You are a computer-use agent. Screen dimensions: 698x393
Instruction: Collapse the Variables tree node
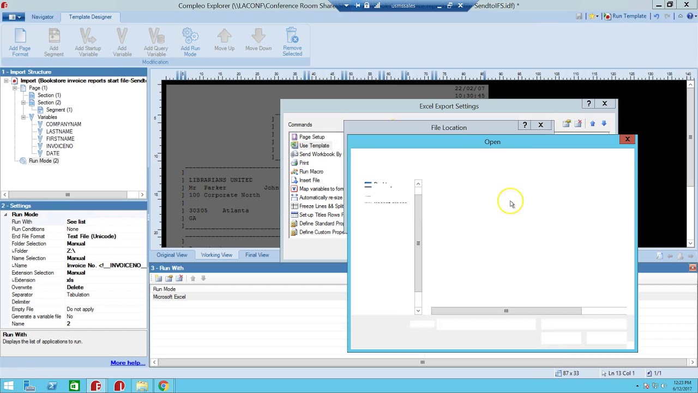coord(23,117)
